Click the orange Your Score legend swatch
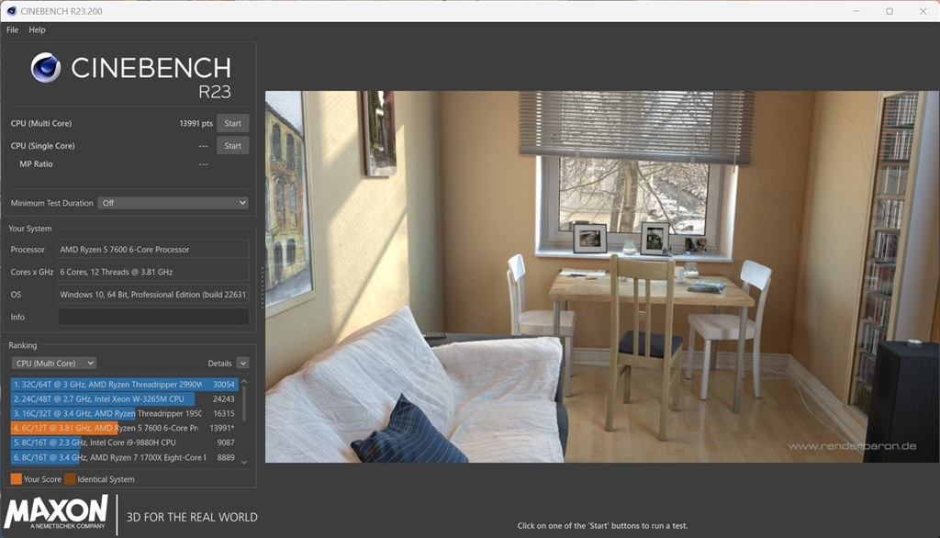 (17, 478)
